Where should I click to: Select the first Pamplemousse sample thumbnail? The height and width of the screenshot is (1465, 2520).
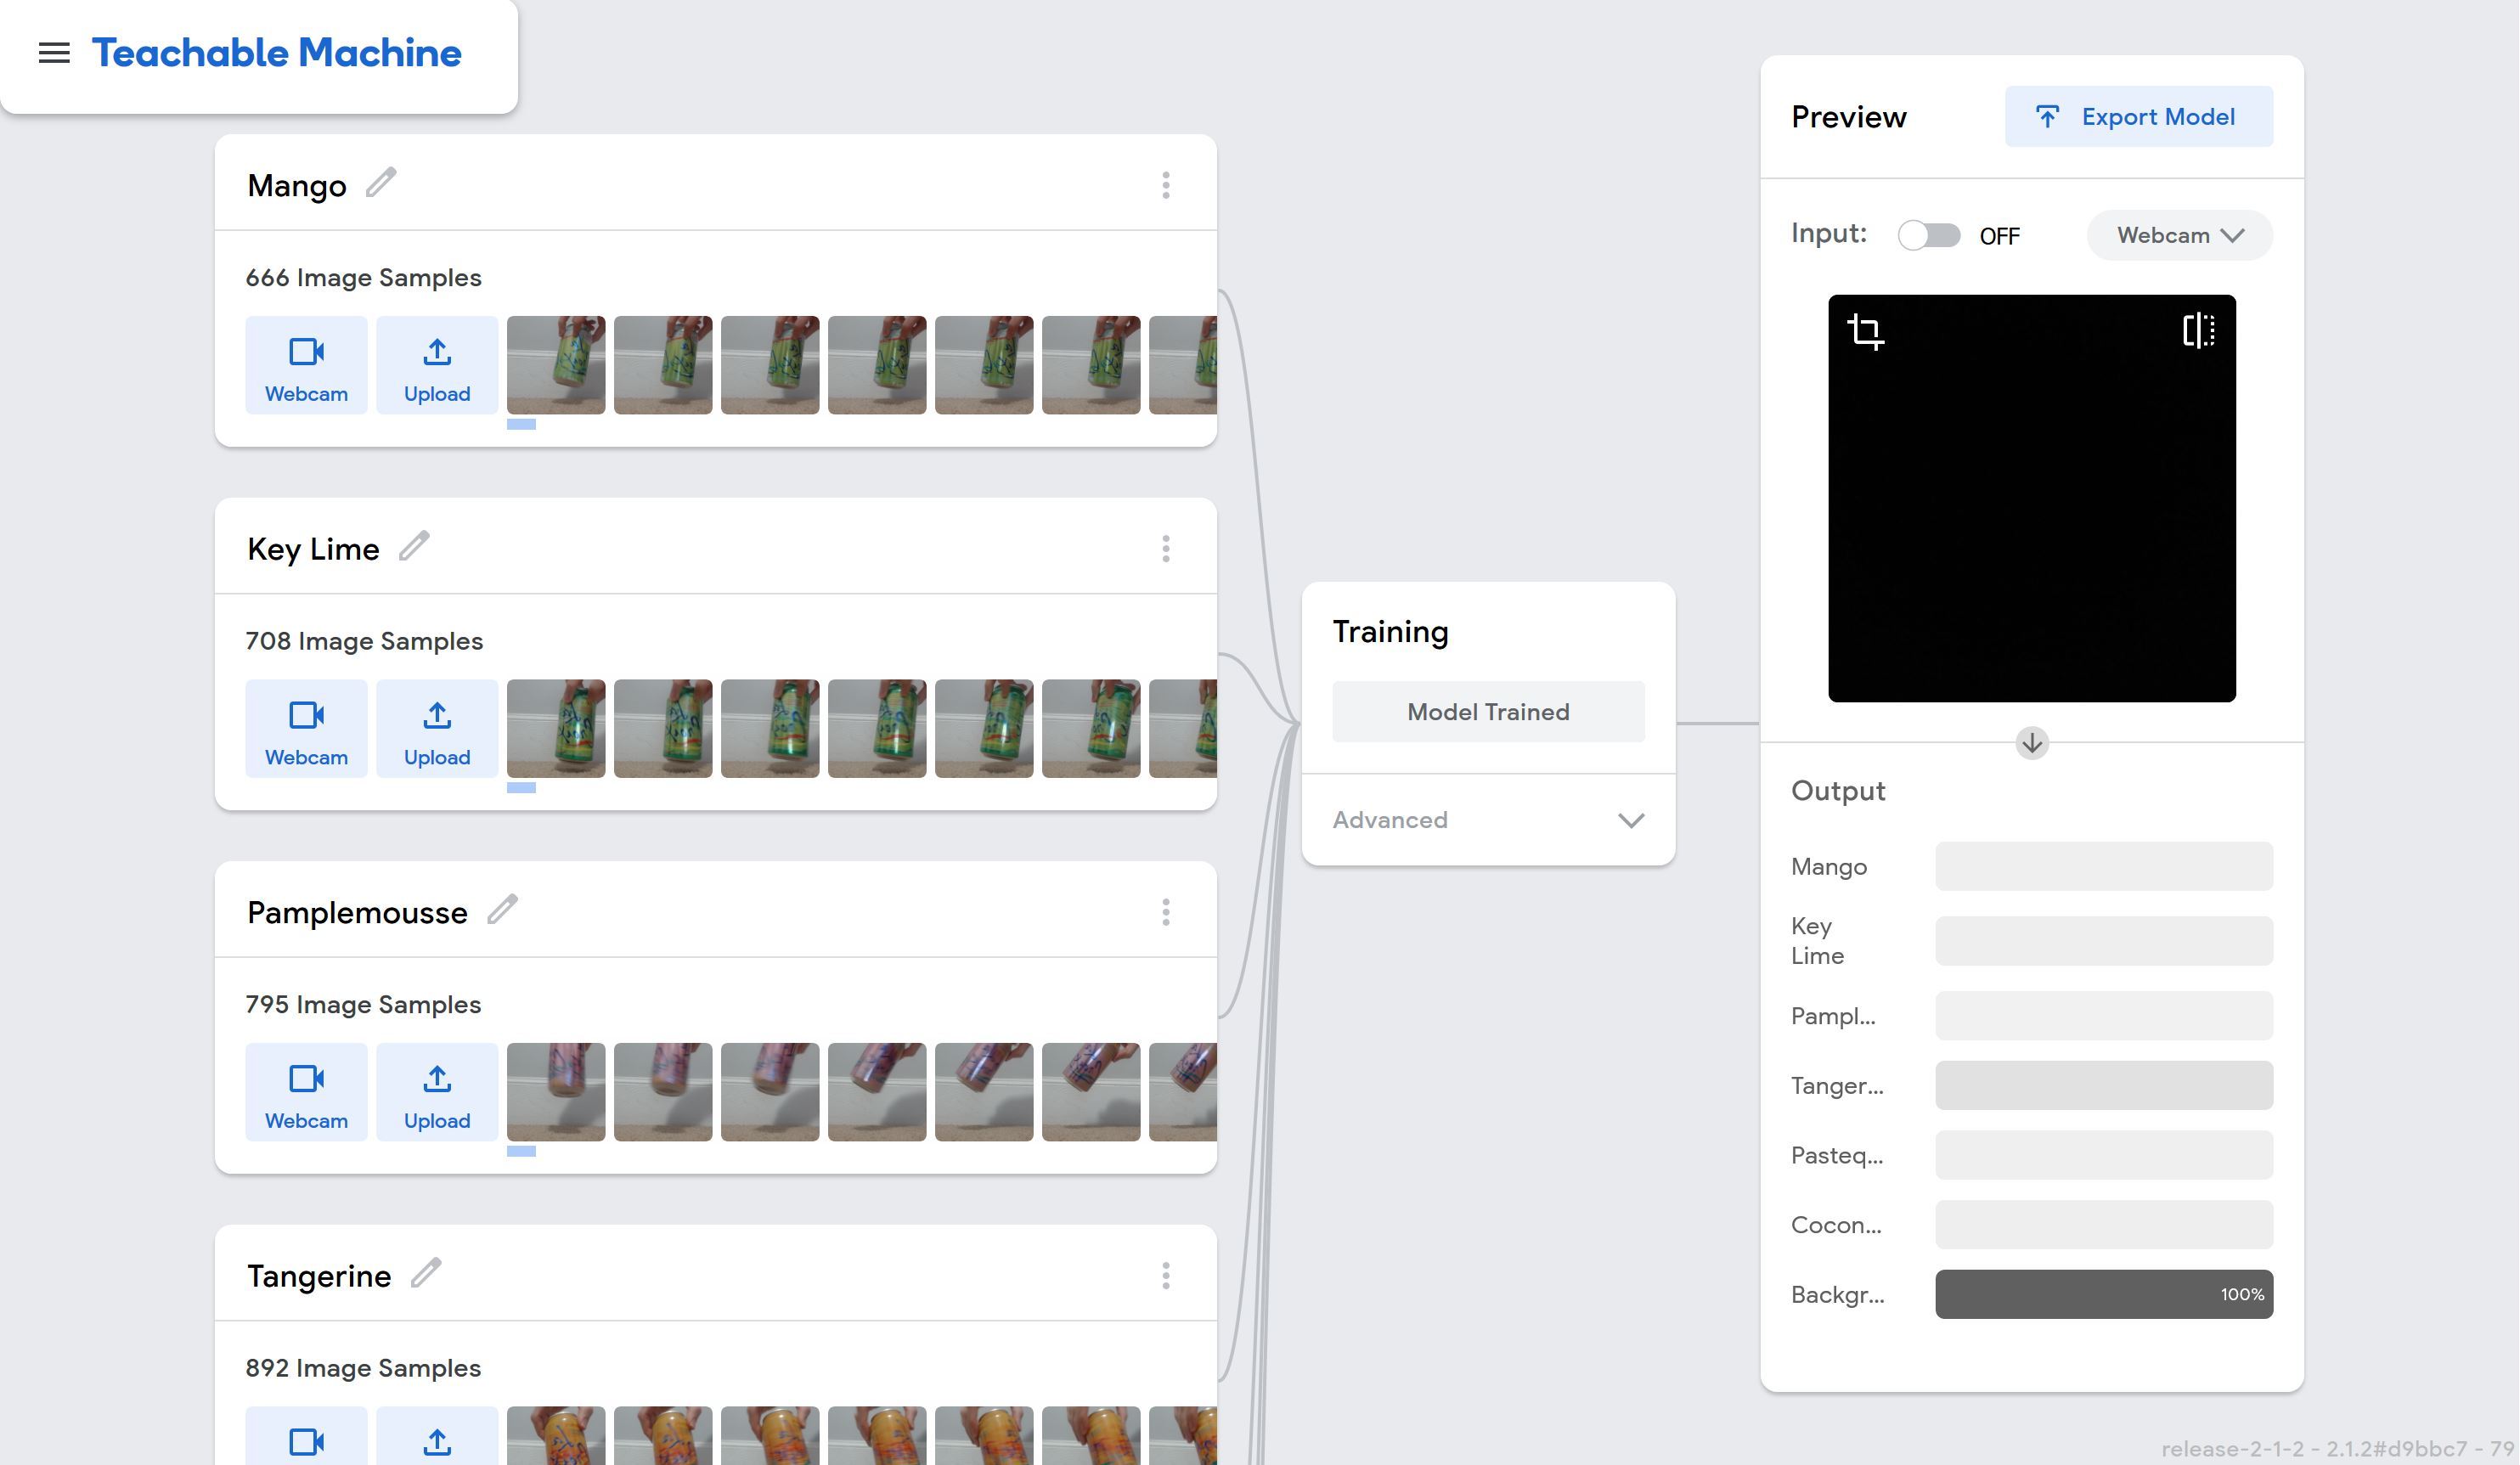(553, 1090)
